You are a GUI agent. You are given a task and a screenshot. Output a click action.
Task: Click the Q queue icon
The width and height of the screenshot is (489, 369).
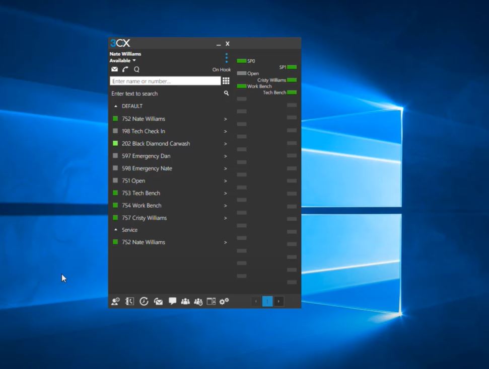136,69
